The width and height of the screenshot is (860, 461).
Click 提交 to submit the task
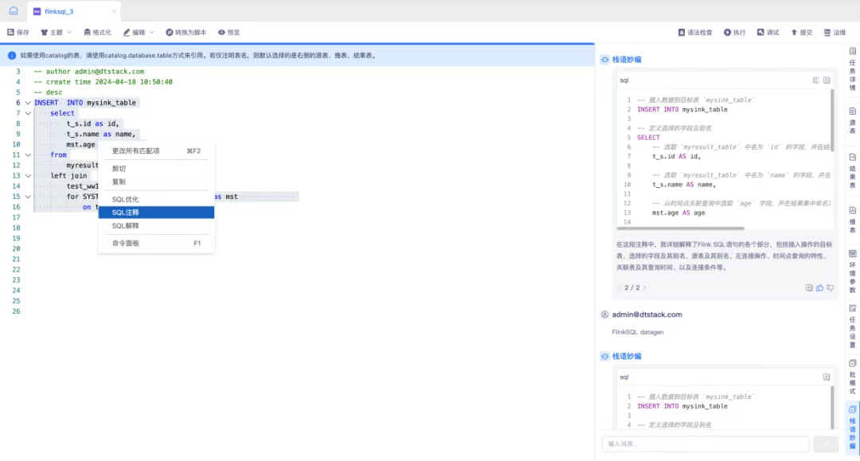coord(801,33)
